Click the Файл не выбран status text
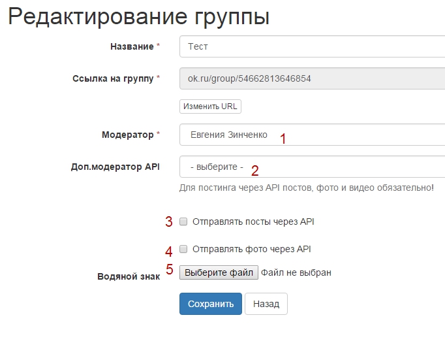This screenshot has height=360, width=445. 296,272
